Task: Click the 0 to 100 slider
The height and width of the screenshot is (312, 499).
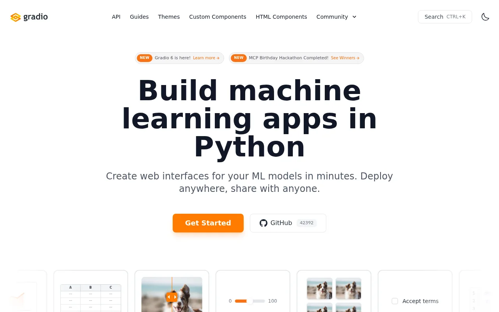Action: coord(250,301)
